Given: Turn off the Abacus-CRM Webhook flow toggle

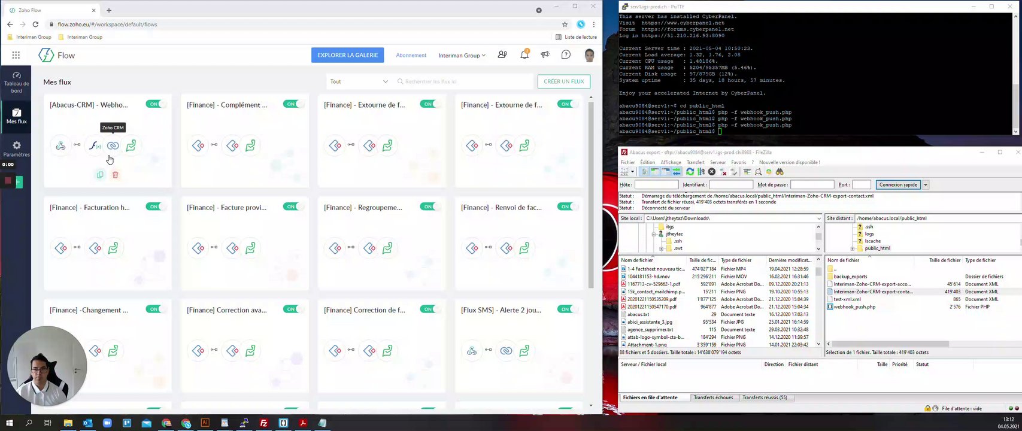Looking at the screenshot, I should coord(156,104).
